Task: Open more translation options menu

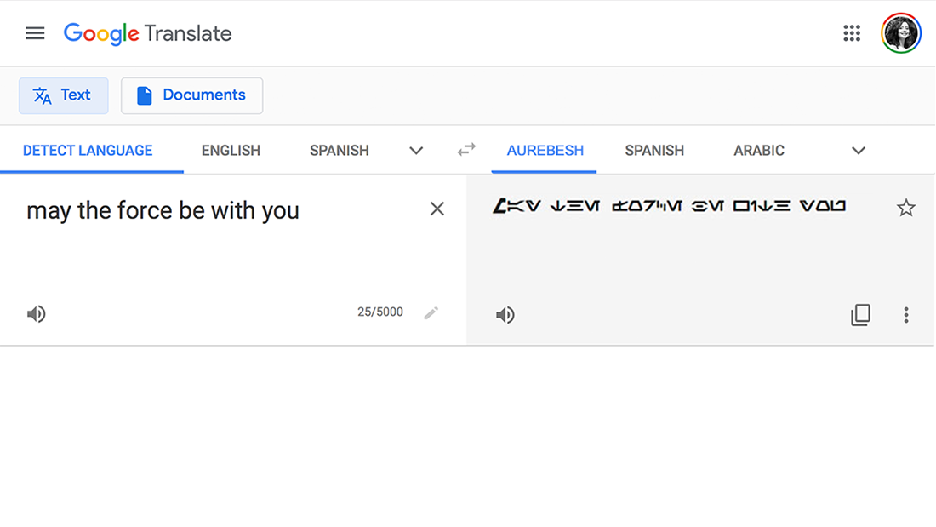Action: [906, 315]
